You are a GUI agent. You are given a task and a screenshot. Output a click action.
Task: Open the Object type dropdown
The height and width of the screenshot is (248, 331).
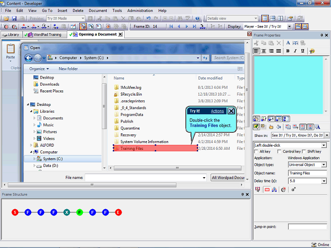tap(324, 165)
